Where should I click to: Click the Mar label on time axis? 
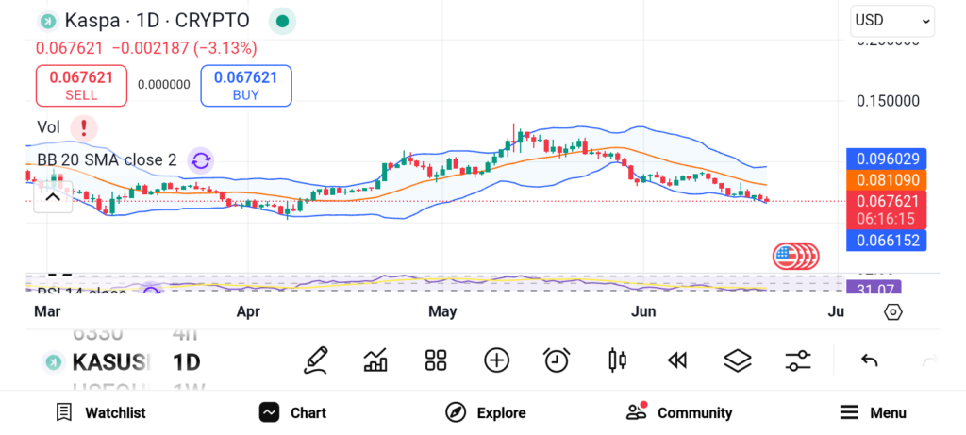(x=47, y=311)
